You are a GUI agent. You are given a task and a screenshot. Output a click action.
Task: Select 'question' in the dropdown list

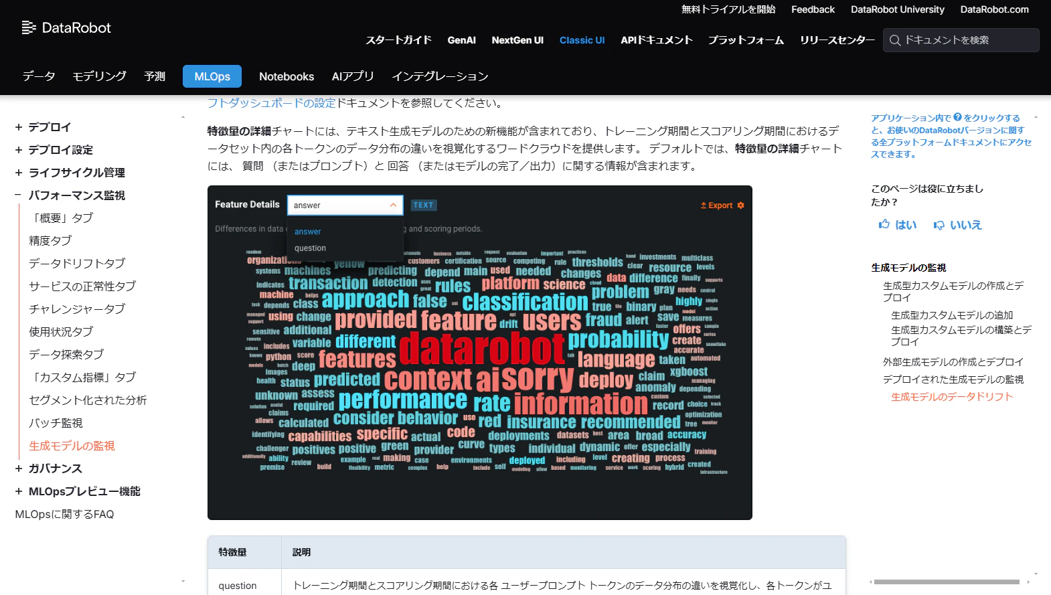310,248
